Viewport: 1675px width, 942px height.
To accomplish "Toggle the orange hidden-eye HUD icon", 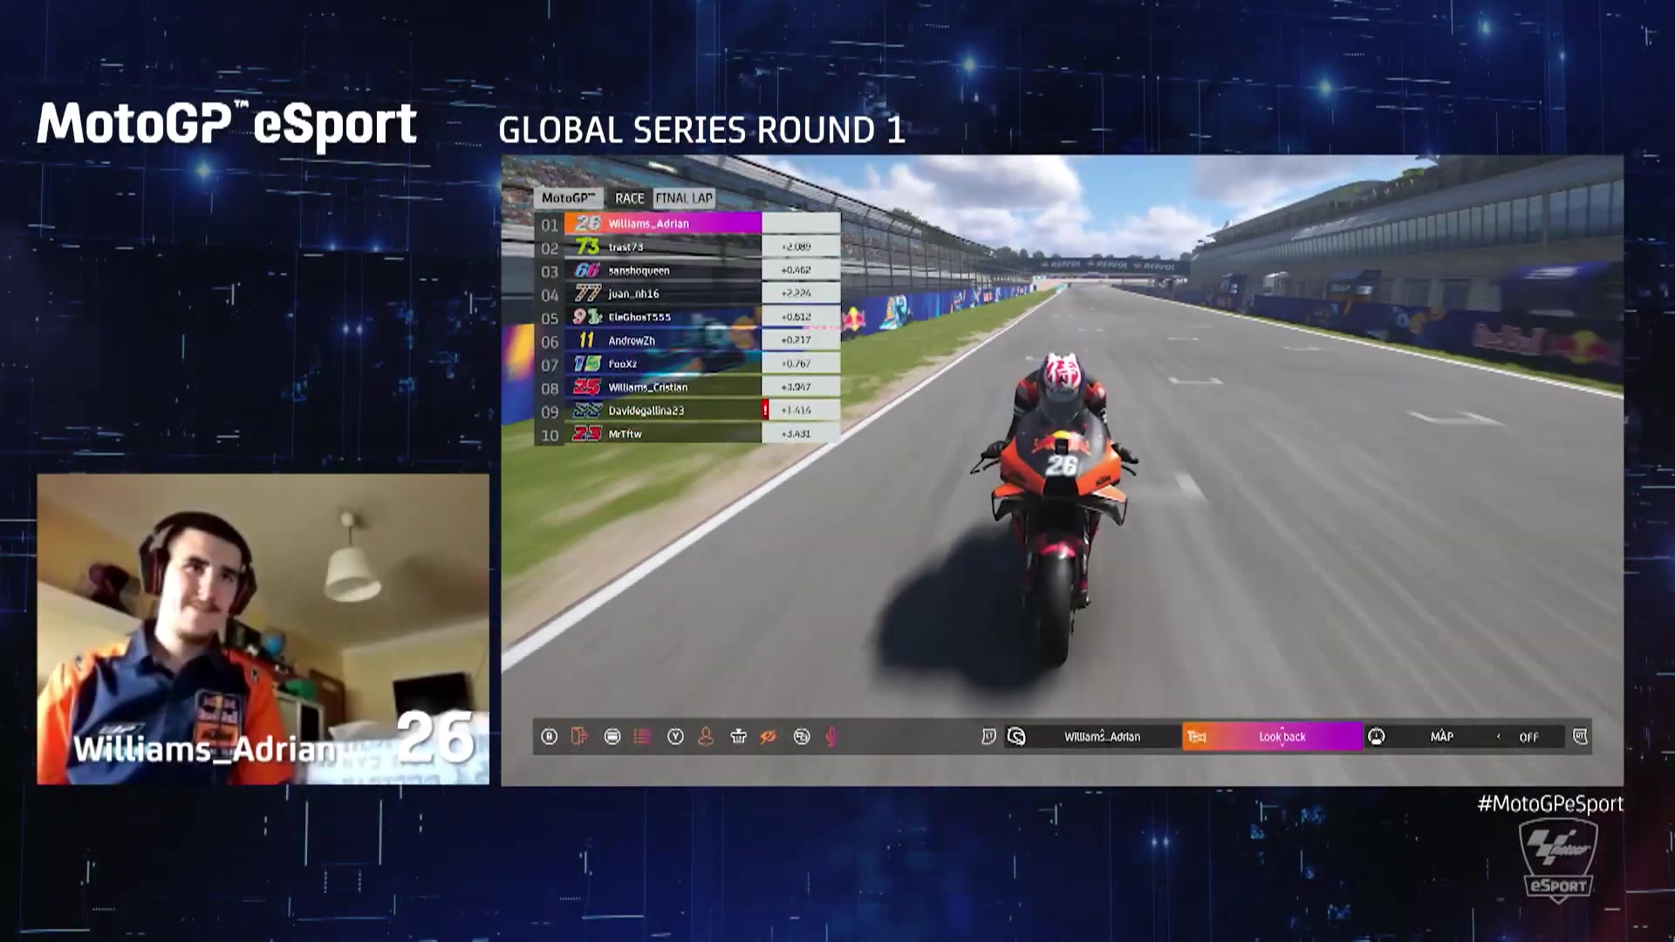I will pyautogui.click(x=769, y=737).
